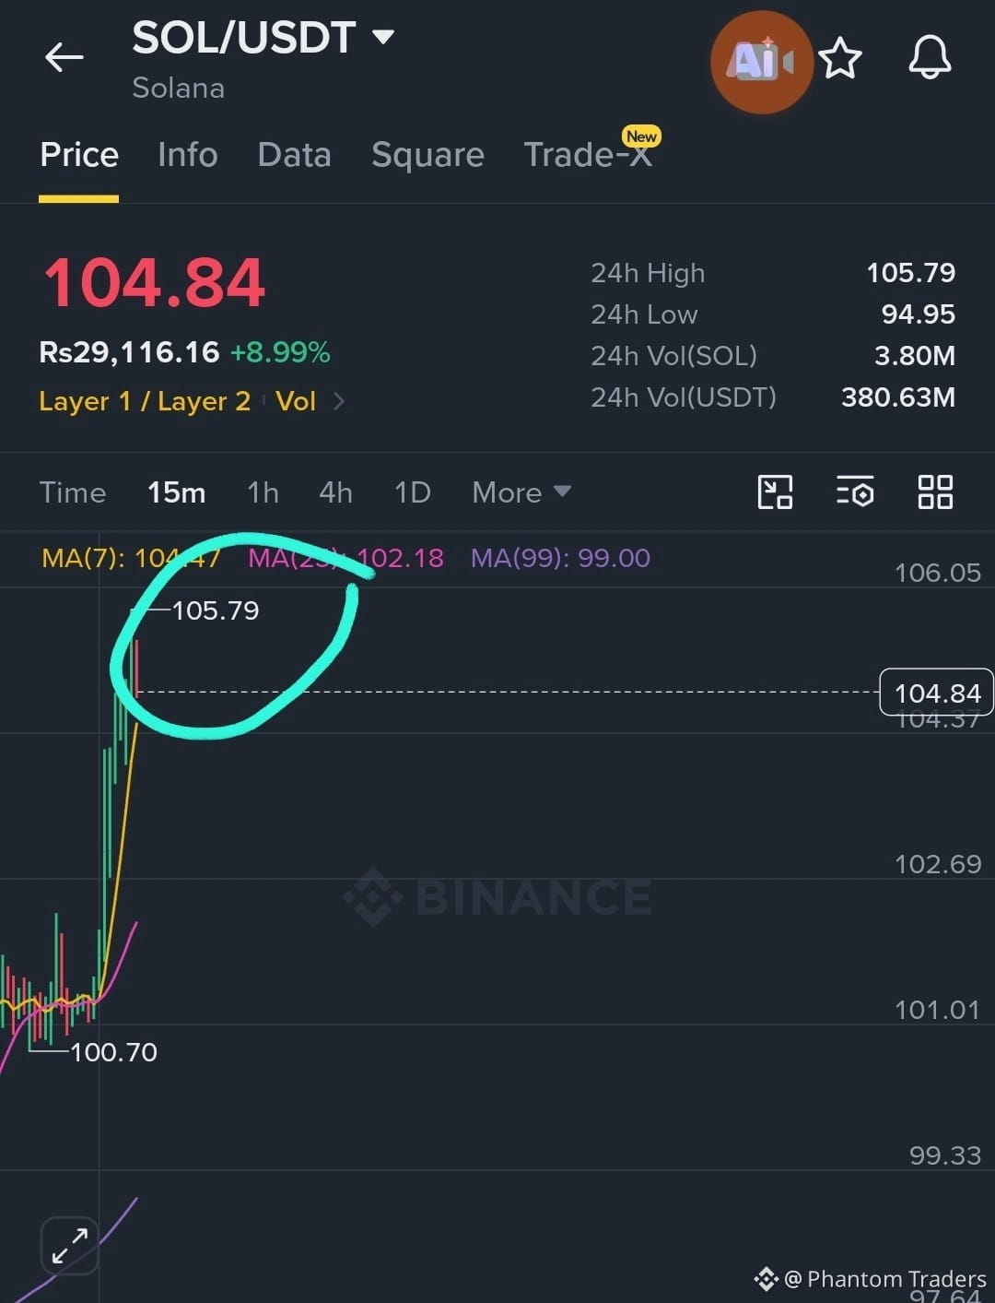Select the 1h timeframe
995x1303 pixels.
(x=263, y=492)
